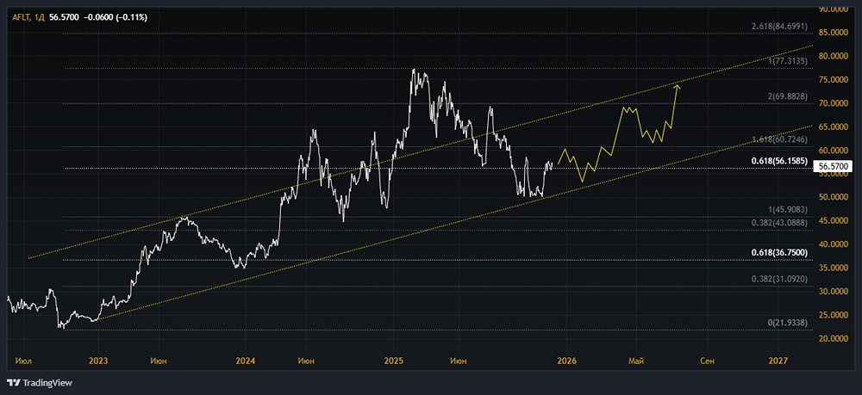This screenshot has width=862, height=395.
Task: Click the 2027 time axis label
Action: [778, 361]
